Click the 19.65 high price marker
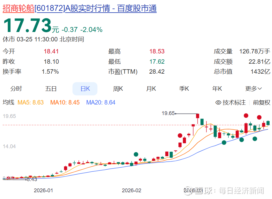Image resolution: width=272 pixels, height=199 pixels. 168,113
